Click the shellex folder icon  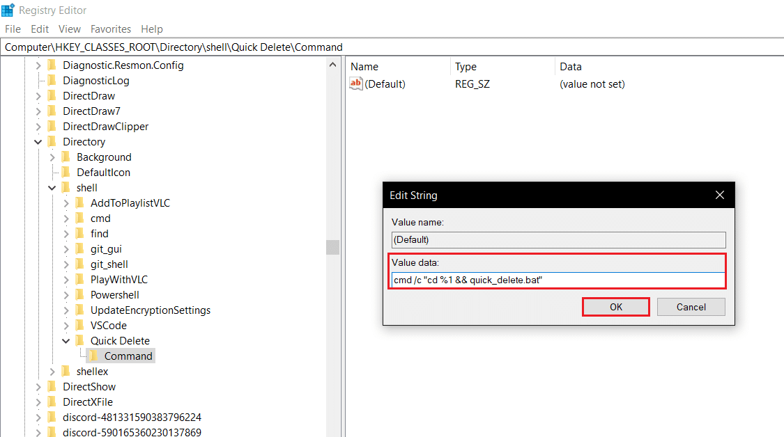[66, 372]
